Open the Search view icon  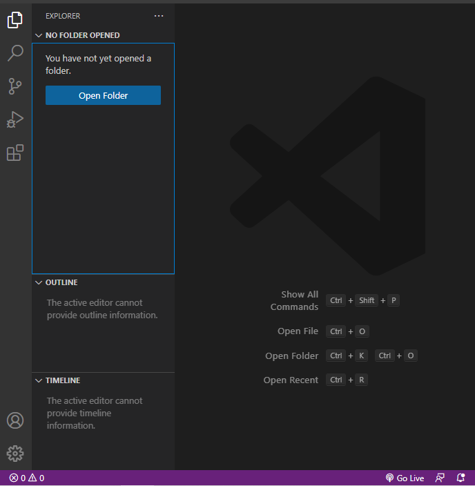(15, 53)
